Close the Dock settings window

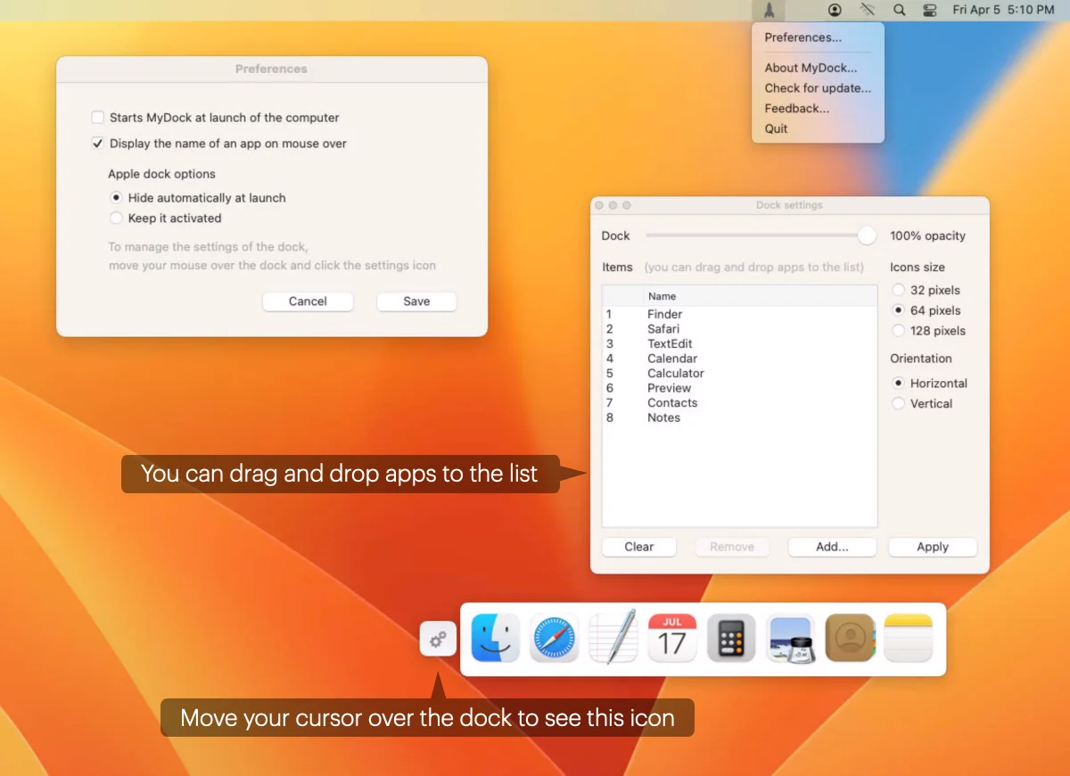[x=599, y=205]
